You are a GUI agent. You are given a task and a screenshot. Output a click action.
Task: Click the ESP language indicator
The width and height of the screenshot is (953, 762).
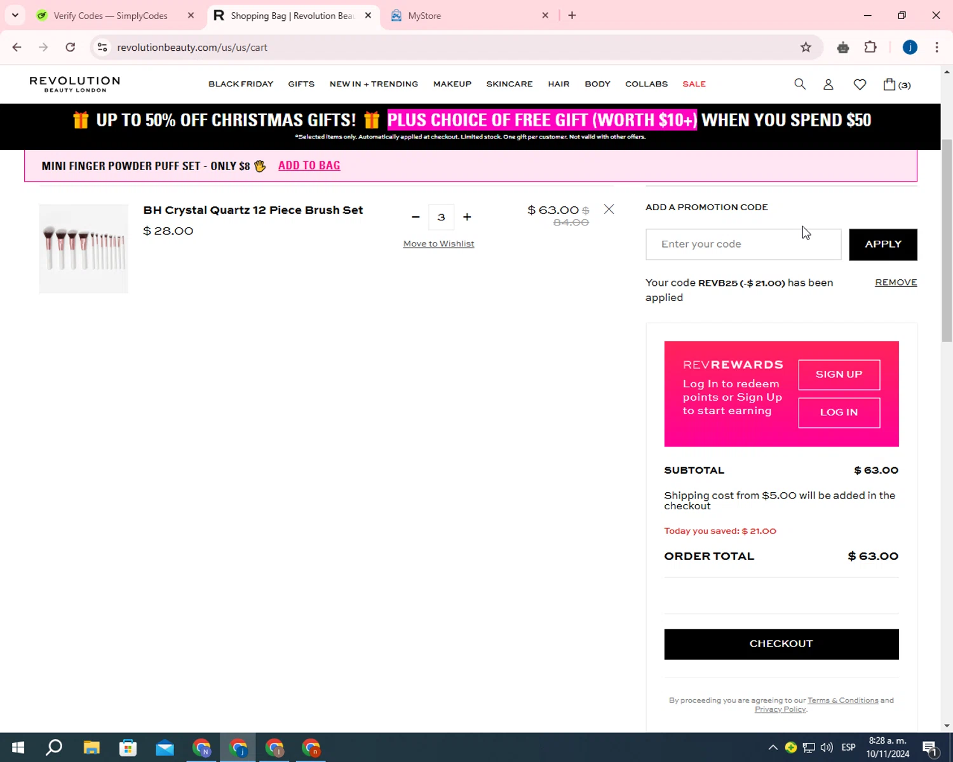tap(848, 747)
